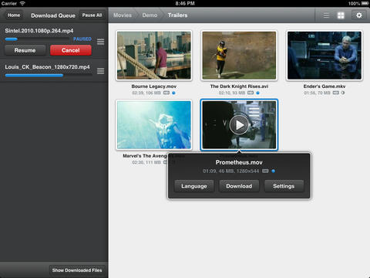Viewport: 370px width, 278px height.
Task: Click Louis_CK_Beacon_1280x720.mp4 filename
Action: coord(47,67)
